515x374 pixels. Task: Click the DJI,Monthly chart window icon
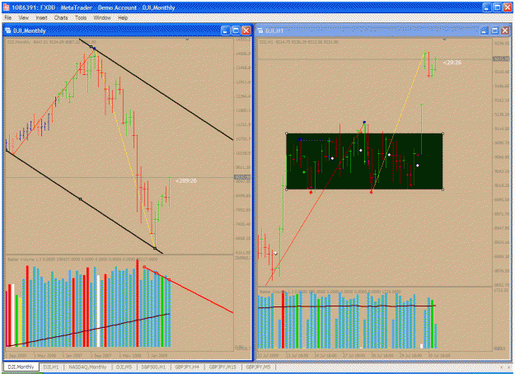point(8,30)
